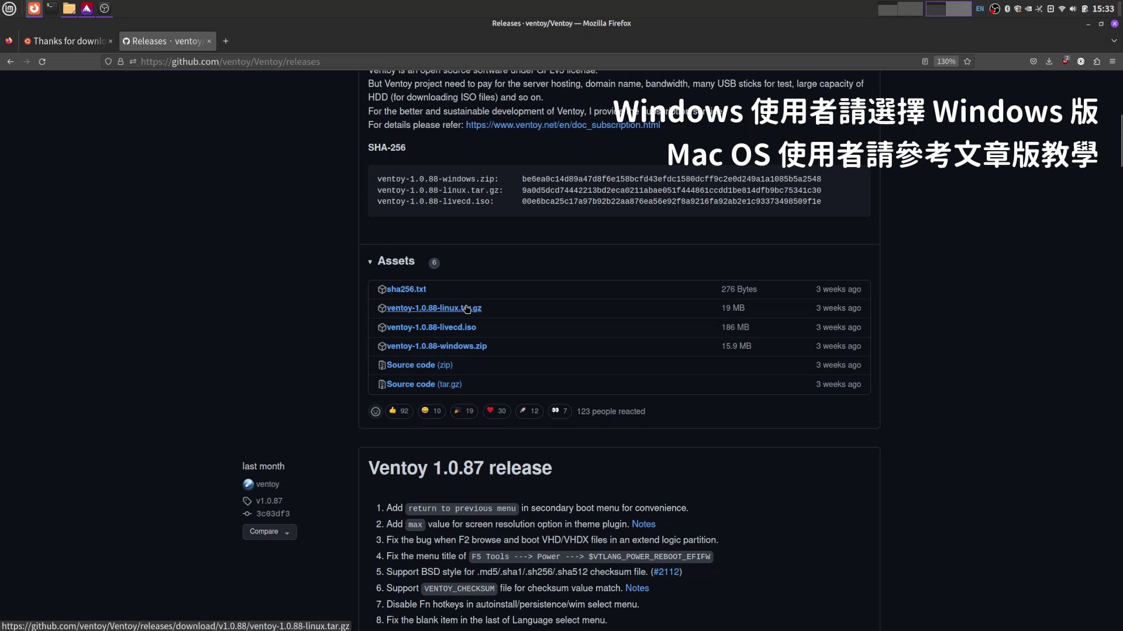Toggle the thumbs up reaction
This screenshot has height=631, width=1123.
pos(399,411)
